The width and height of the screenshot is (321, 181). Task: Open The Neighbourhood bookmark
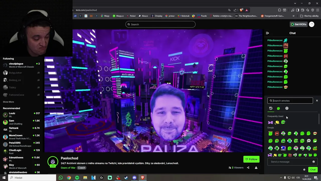coord(246,16)
